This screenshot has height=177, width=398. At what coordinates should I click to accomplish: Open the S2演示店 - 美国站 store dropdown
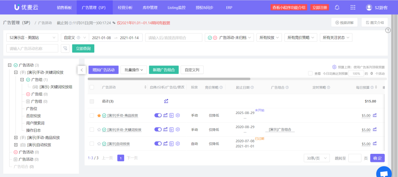[x=32, y=38]
